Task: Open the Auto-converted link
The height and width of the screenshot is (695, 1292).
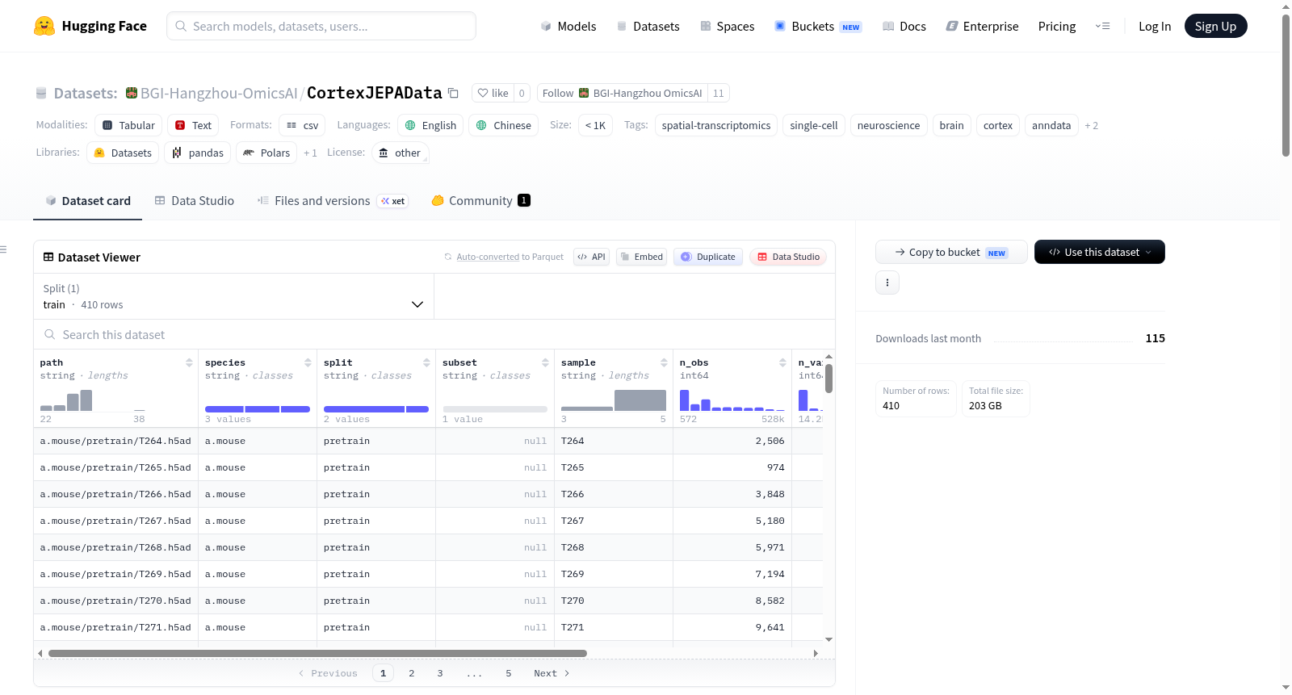Action: (488, 257)
